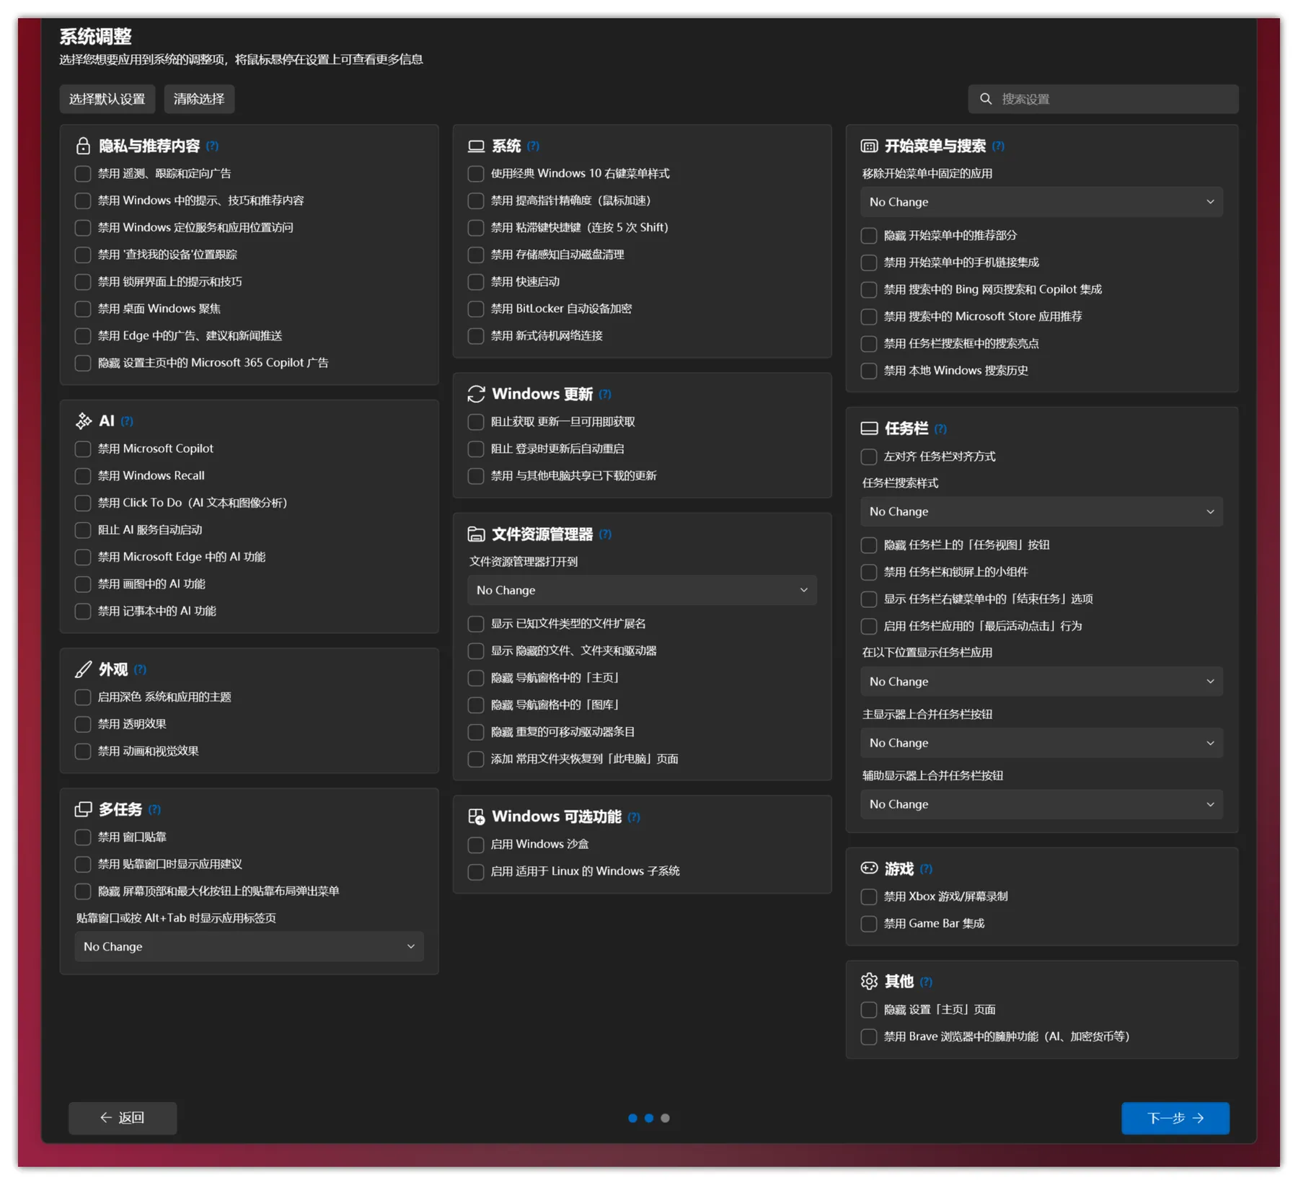
Task: Click help icon next to 文件资源管理器
Action: point(605,534)
